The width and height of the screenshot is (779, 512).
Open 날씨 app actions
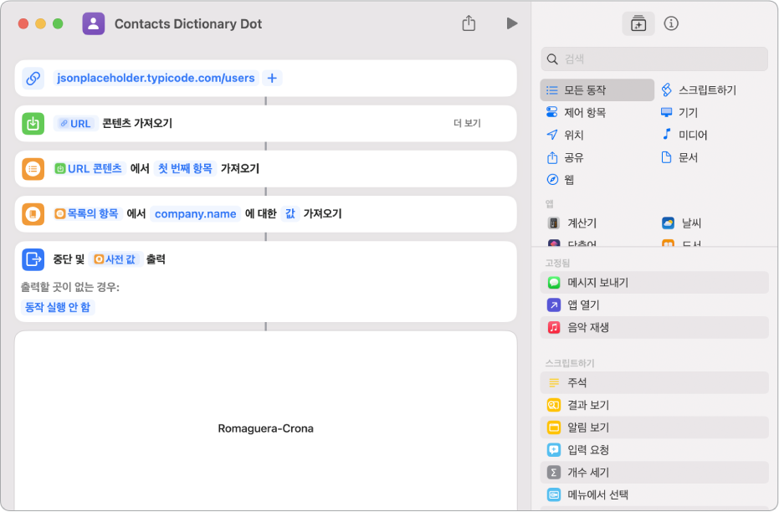pos(681,223)
